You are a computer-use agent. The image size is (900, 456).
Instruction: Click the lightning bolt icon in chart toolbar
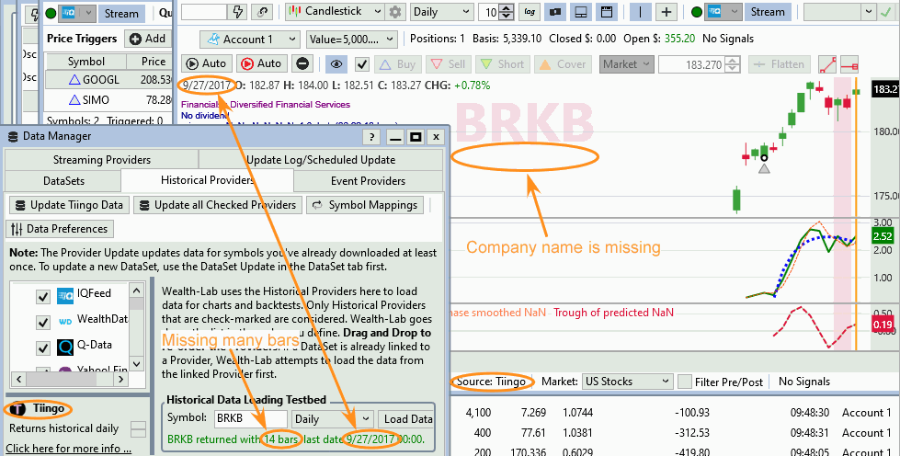pyautogui.click(x=240, y=12)
